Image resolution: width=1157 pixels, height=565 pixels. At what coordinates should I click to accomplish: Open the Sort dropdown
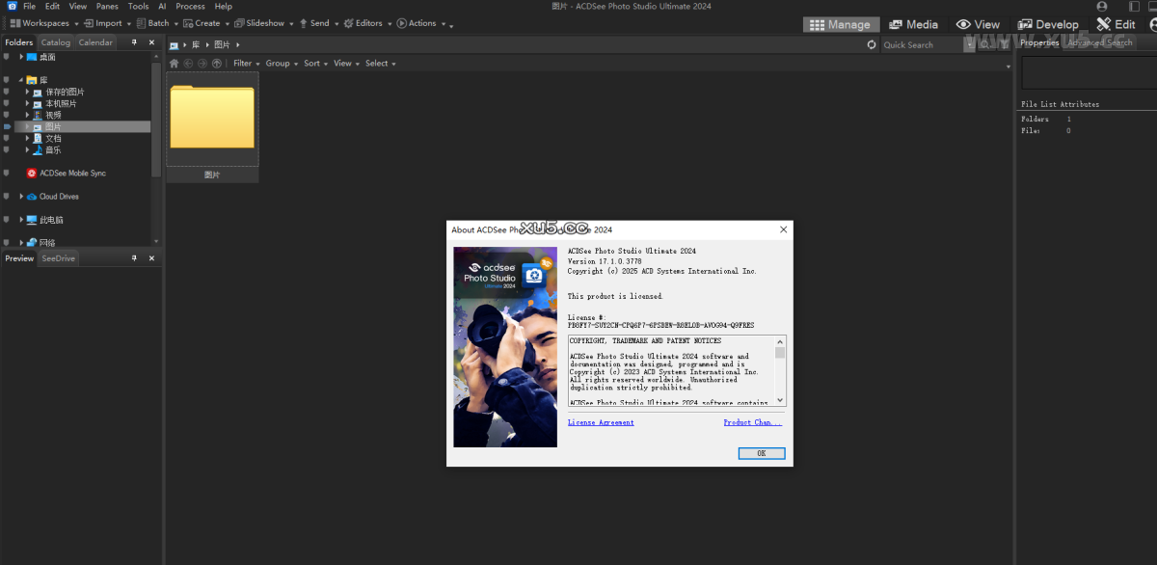[315, 64]
